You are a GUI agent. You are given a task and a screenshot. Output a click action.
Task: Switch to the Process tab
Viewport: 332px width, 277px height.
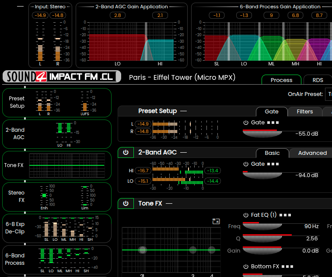pyautogui.click(x=281, y=80)
